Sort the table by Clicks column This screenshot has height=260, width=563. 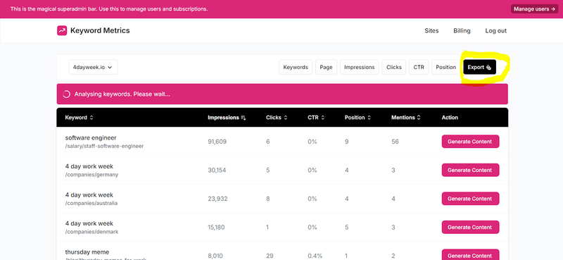(277, 118)
